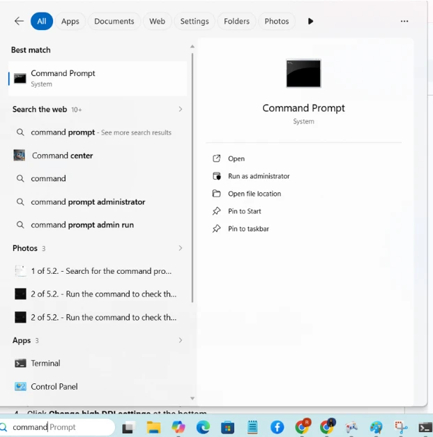
Task: Click magnifier icon beside command prompt suggestion
Action: pos(20,132)
